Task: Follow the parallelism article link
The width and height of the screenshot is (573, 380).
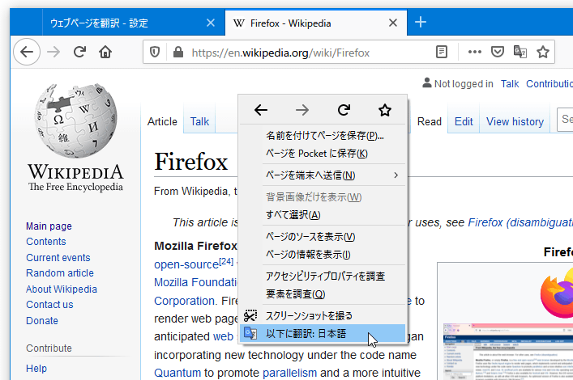Action: click(289, 373)
